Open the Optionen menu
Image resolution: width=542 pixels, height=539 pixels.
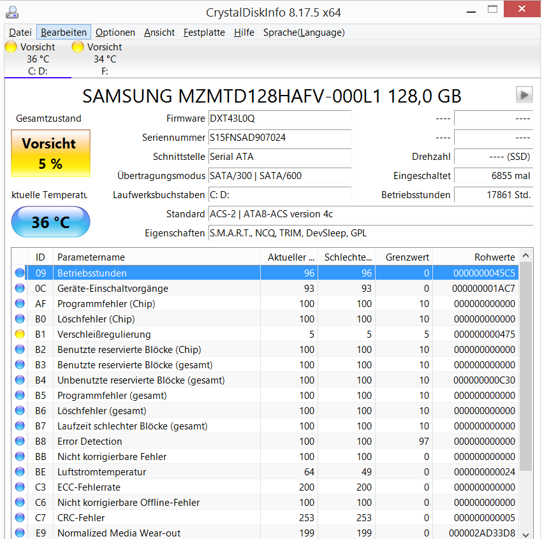(x=115, y=32)
